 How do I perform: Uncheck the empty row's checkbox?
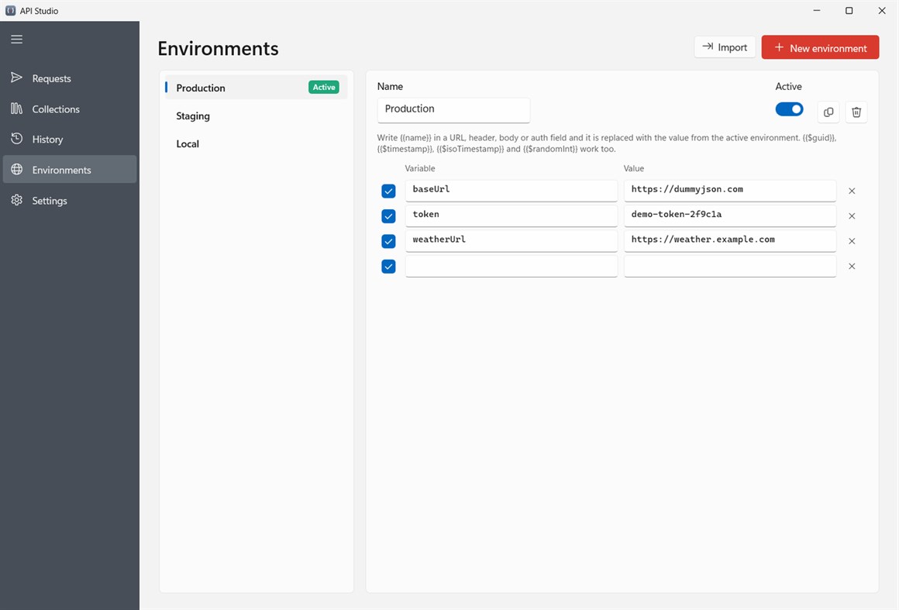tap(388, 267)
